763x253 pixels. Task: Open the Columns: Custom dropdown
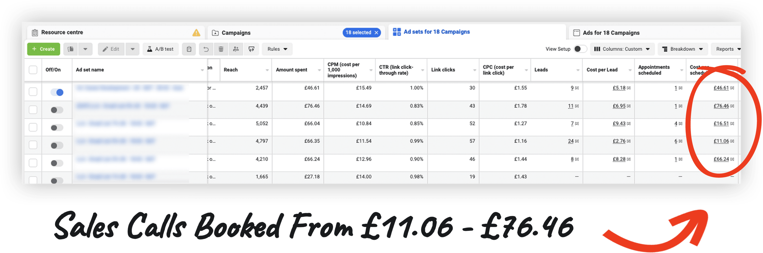[x=622, y=49]
